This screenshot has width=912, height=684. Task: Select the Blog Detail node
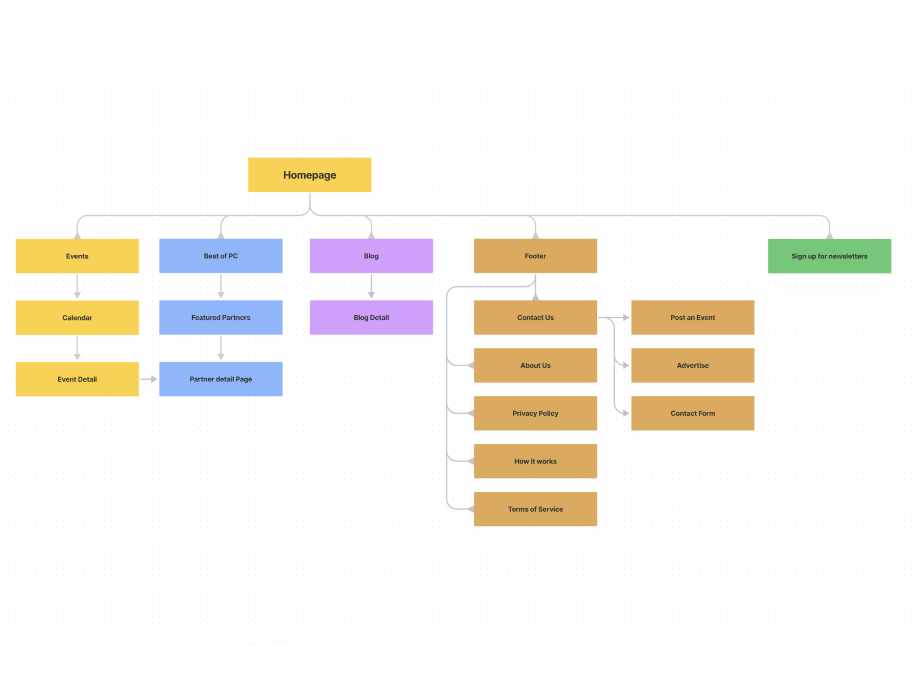coord(371,318)
